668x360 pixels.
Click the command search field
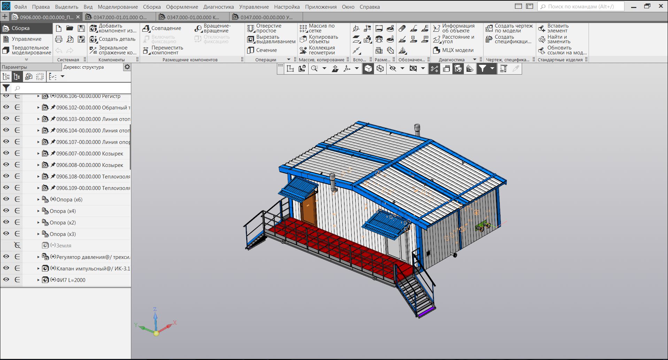[581, 7]
